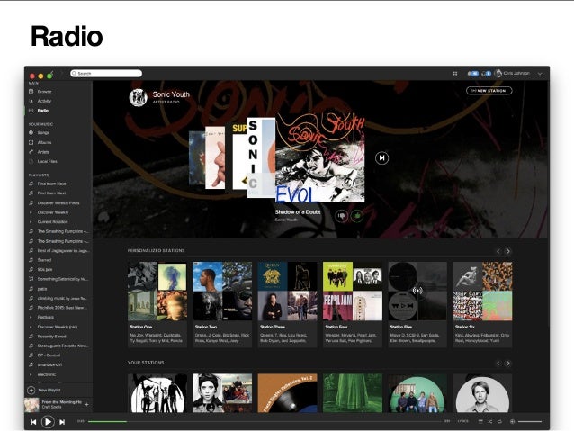Show previous Your Stations page

pos(498,364)
